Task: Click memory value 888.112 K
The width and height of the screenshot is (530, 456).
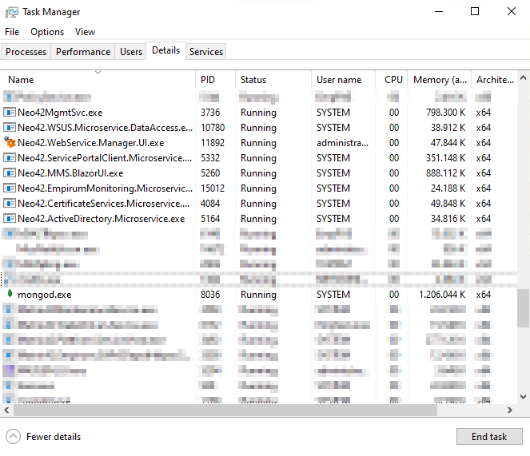Action: tap(445, 173)
